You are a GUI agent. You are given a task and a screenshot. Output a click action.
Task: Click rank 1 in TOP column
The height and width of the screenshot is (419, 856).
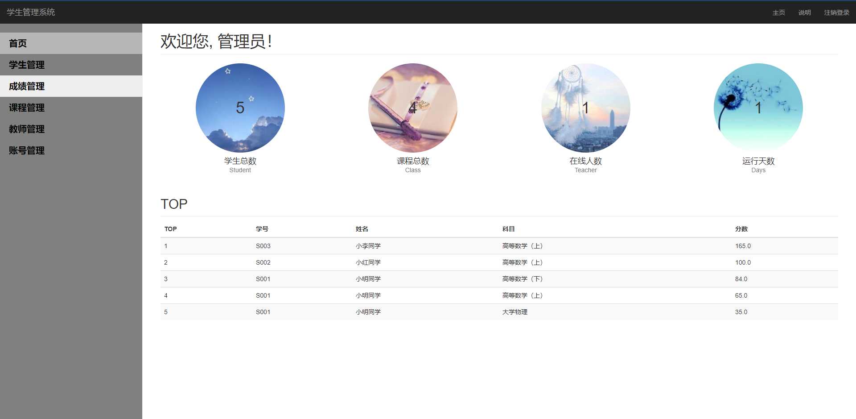(166, 246)
